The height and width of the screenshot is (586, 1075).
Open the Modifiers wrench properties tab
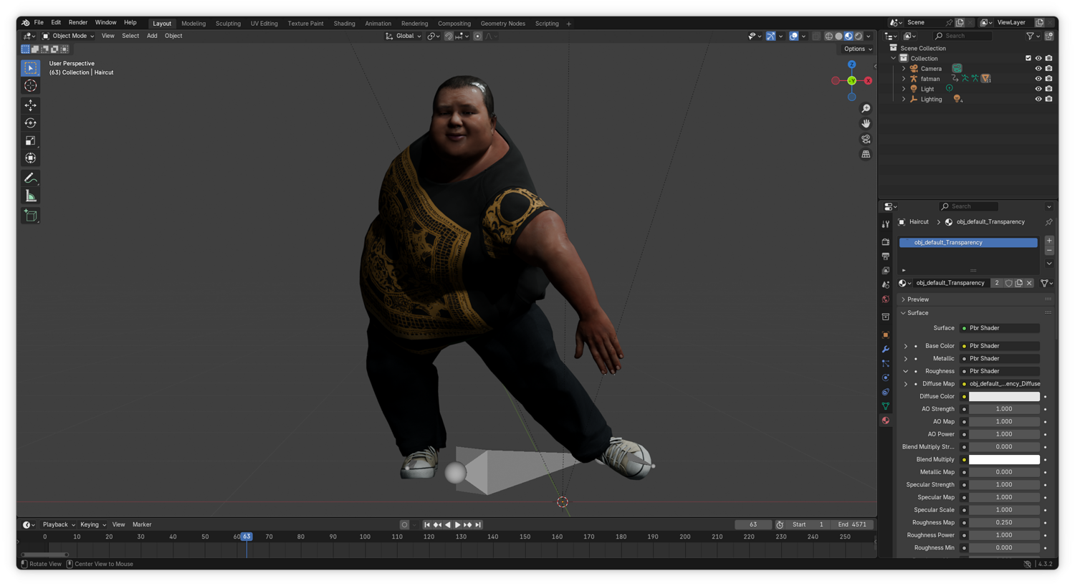886,350
